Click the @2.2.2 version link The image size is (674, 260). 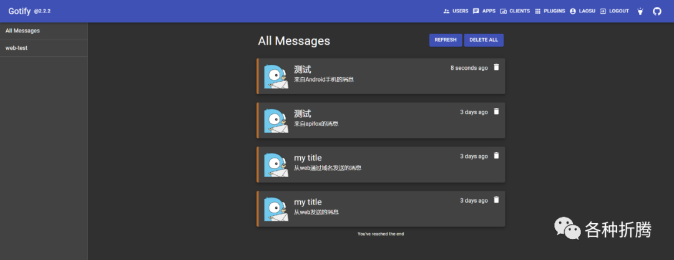click(42, 11)
